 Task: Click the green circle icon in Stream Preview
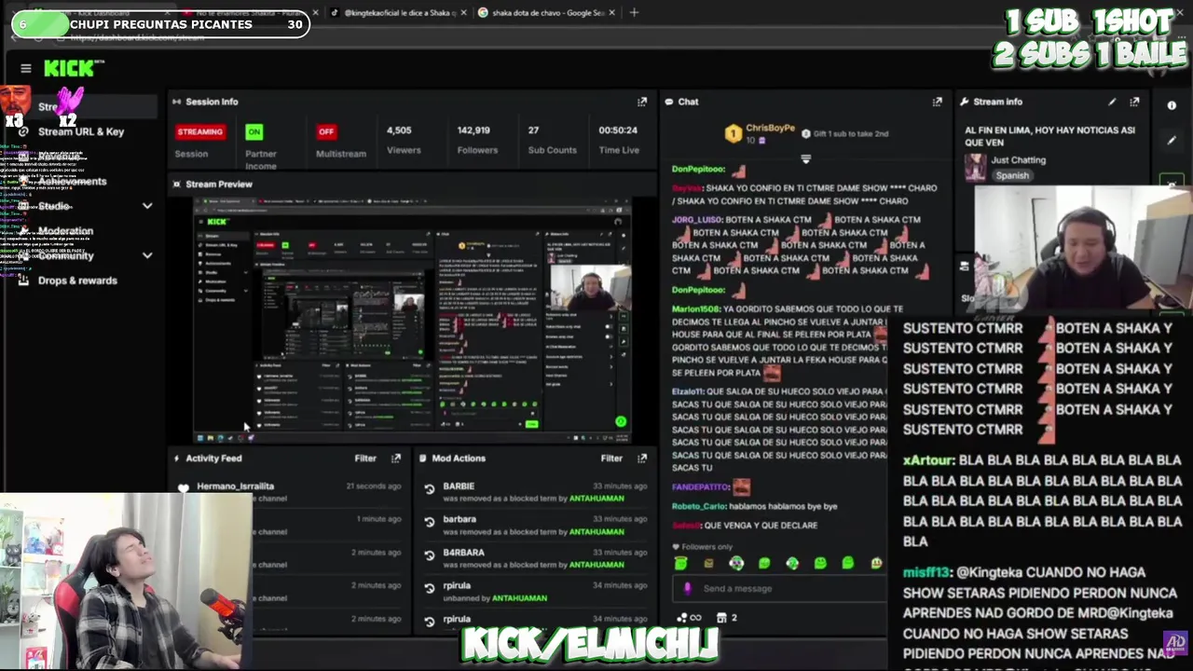tap(621, 421)
